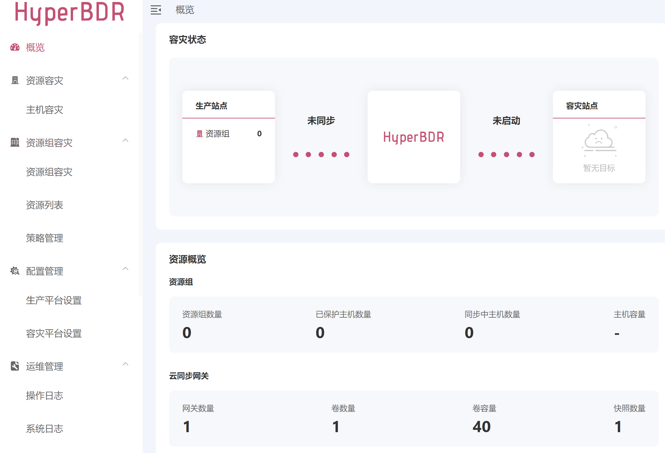665x453 pixels.
Task: Collapse the 配置管理 menu chevron
Action: click(125, 269)
